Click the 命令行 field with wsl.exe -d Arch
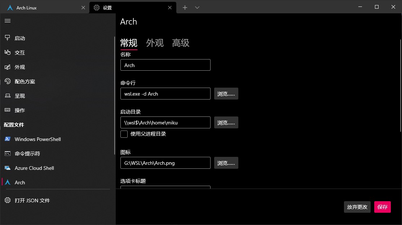The width and height of the screenshot is (402, 225). (165, 94)
